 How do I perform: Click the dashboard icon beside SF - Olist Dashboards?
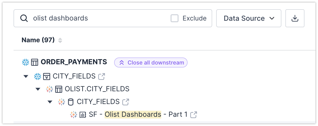pos(83,115)
